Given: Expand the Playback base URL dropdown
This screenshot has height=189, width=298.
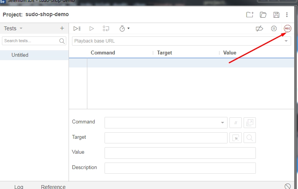Looking at the screenshot, I should [x=286, y=41].
